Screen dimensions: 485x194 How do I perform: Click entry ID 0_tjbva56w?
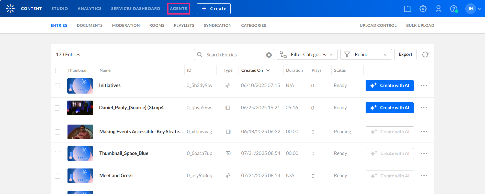point(199,108)
